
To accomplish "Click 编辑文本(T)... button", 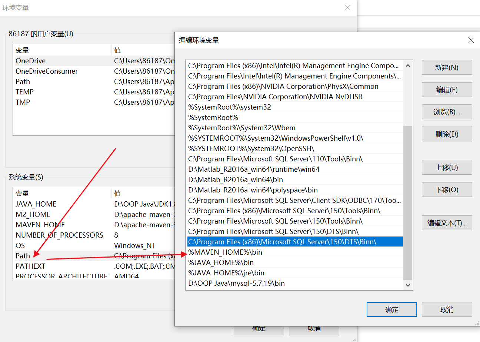I will coord(447,223).
